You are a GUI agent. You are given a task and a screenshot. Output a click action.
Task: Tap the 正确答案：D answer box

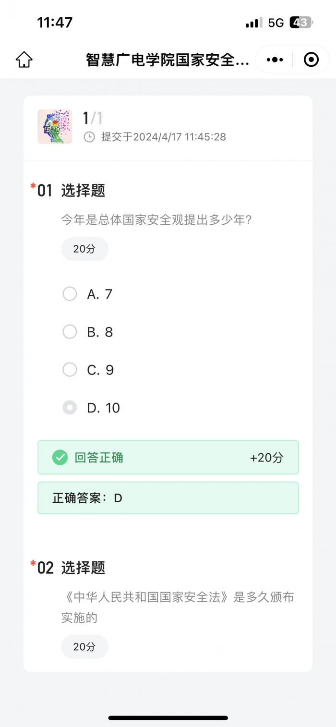168,498
